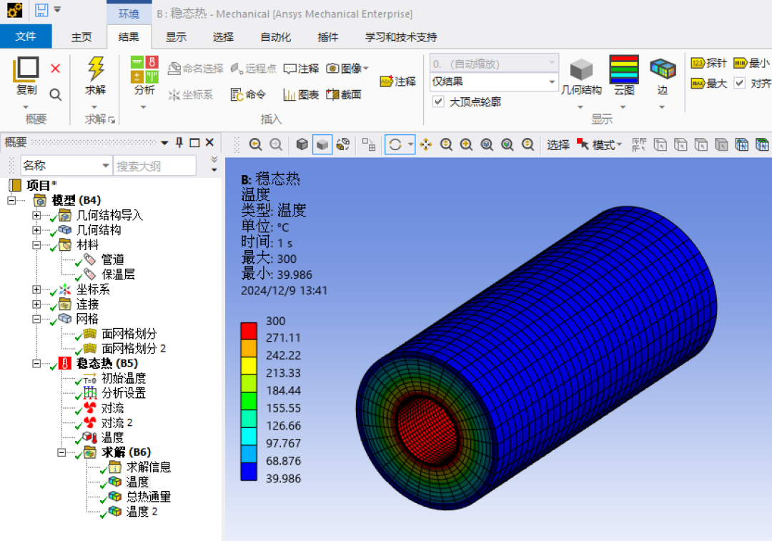Click the 远程点 remote point icon
Image resolution: width=772 pixels, height=541 pixels.
coord(237,69)
